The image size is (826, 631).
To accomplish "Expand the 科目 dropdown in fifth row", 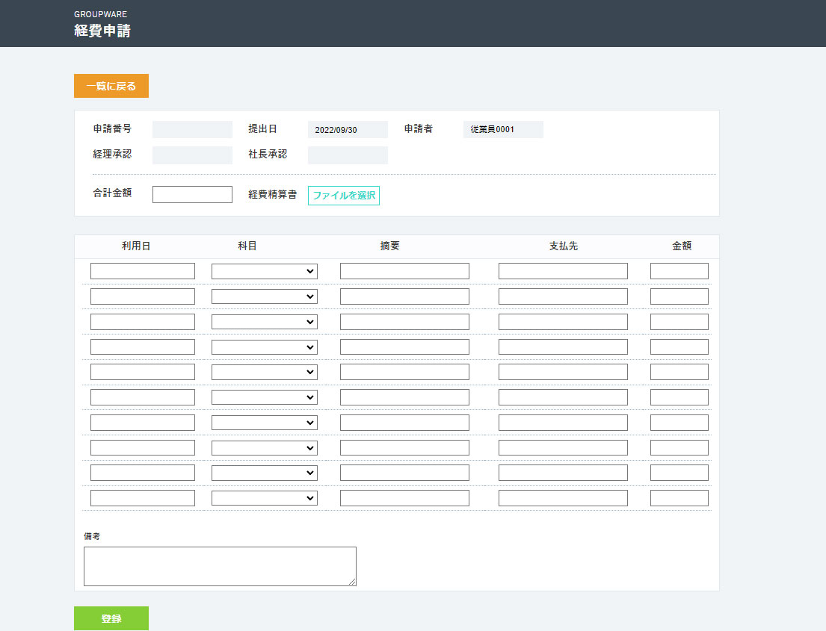I will pyautogui.click(x=264, y=372).
